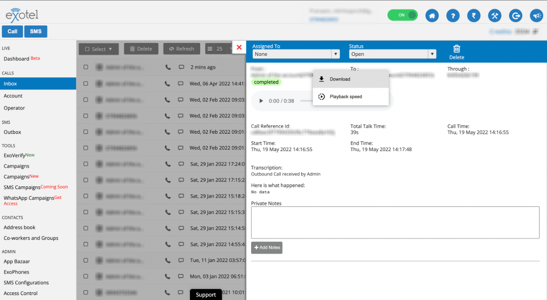This screenshot has width=547, height=300.
Task: Click the phone icon in the 29 Jan 17:24 row
Action: pos(168,164)
